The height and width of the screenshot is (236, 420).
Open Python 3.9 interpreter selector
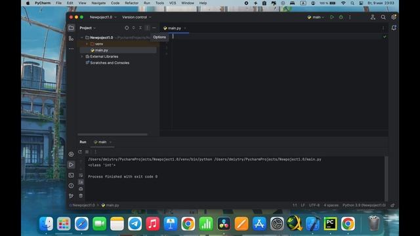(364, 205)
